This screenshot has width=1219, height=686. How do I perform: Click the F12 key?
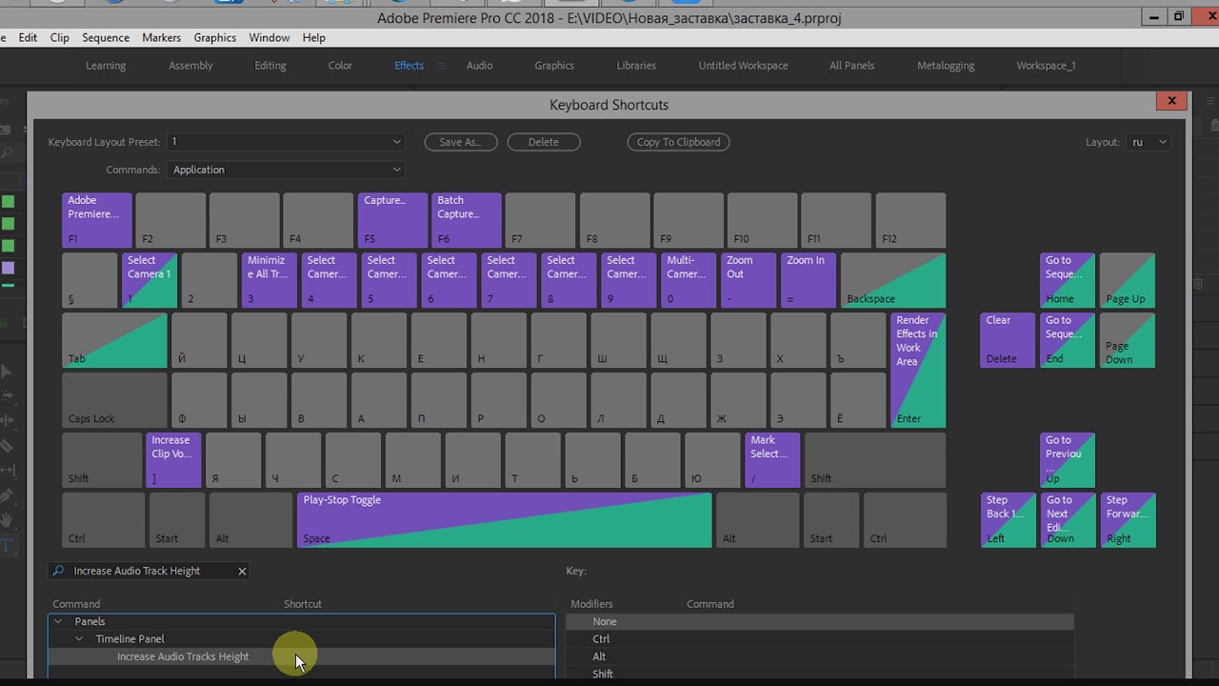click(910, 220)
